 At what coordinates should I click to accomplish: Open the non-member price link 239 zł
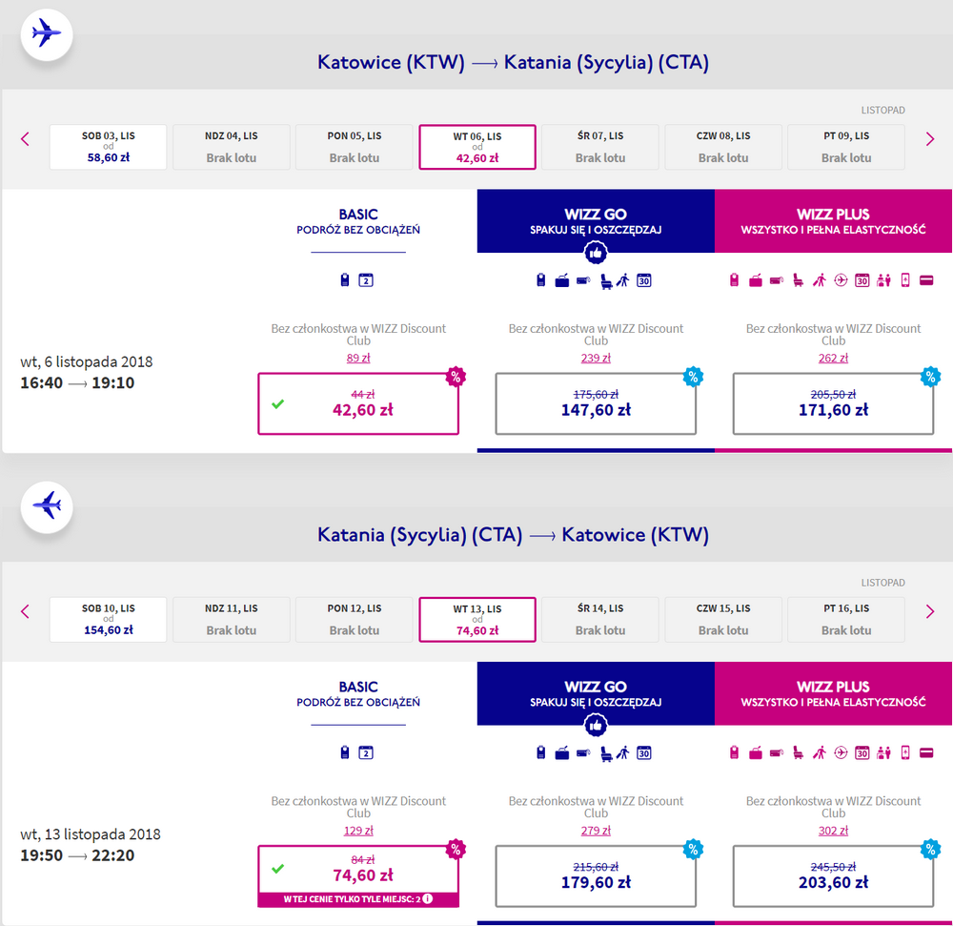[x=596, y=359]
